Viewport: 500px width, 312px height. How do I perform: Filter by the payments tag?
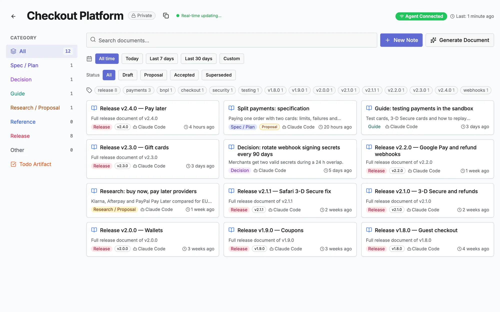coord(138,90)
